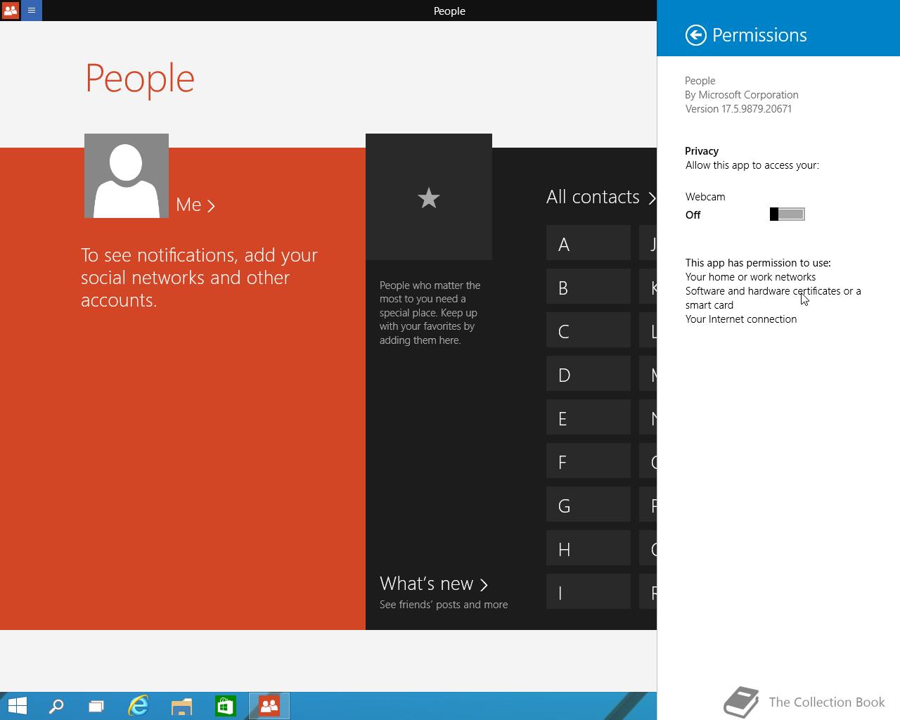Expand What's new section
This screenshot has height=720, width=900.
tap(434, 584)
